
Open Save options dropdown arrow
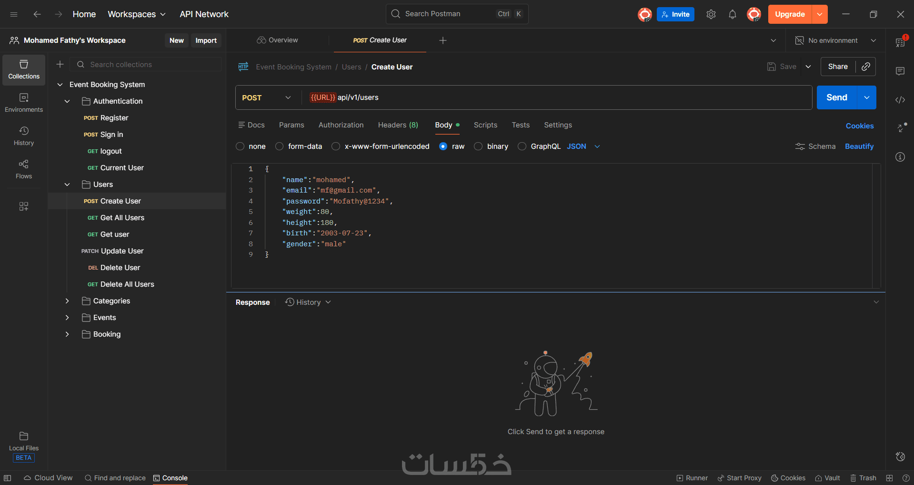point(808,67)
